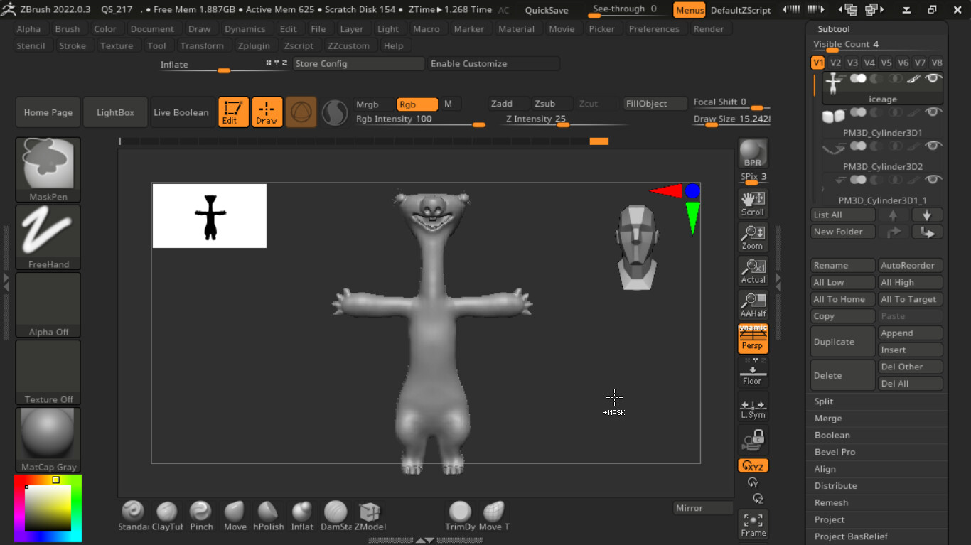Open the MatCap Gray material picker
This screenshot has height=545, width=971.
click(48, 433)
